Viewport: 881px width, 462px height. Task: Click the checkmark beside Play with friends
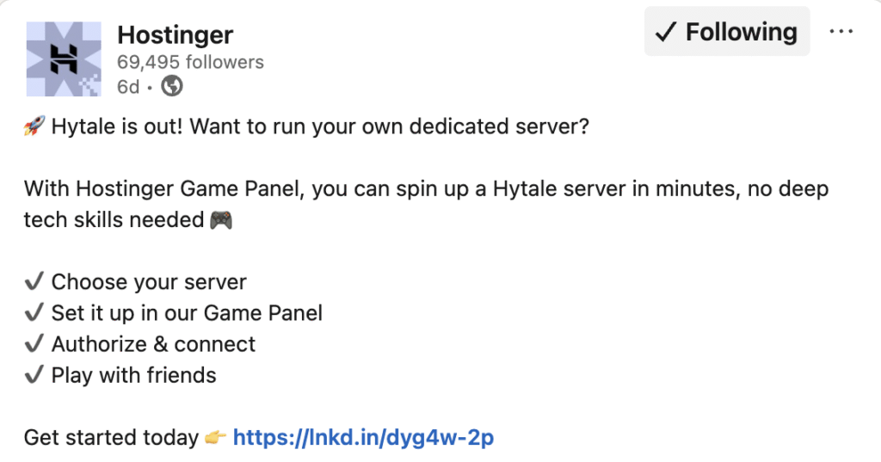(34, 375)
